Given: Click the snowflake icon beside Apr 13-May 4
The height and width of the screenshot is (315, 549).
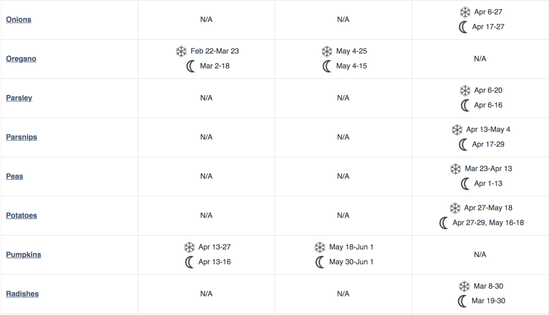Looking at the screenshot, I should coord(457,130).
